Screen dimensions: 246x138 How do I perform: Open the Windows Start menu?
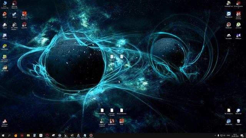[x=3, y=135]
